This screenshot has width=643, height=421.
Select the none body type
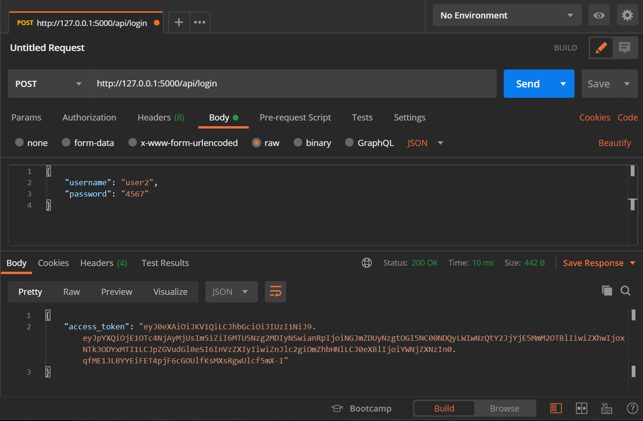[x=19, y=142]
